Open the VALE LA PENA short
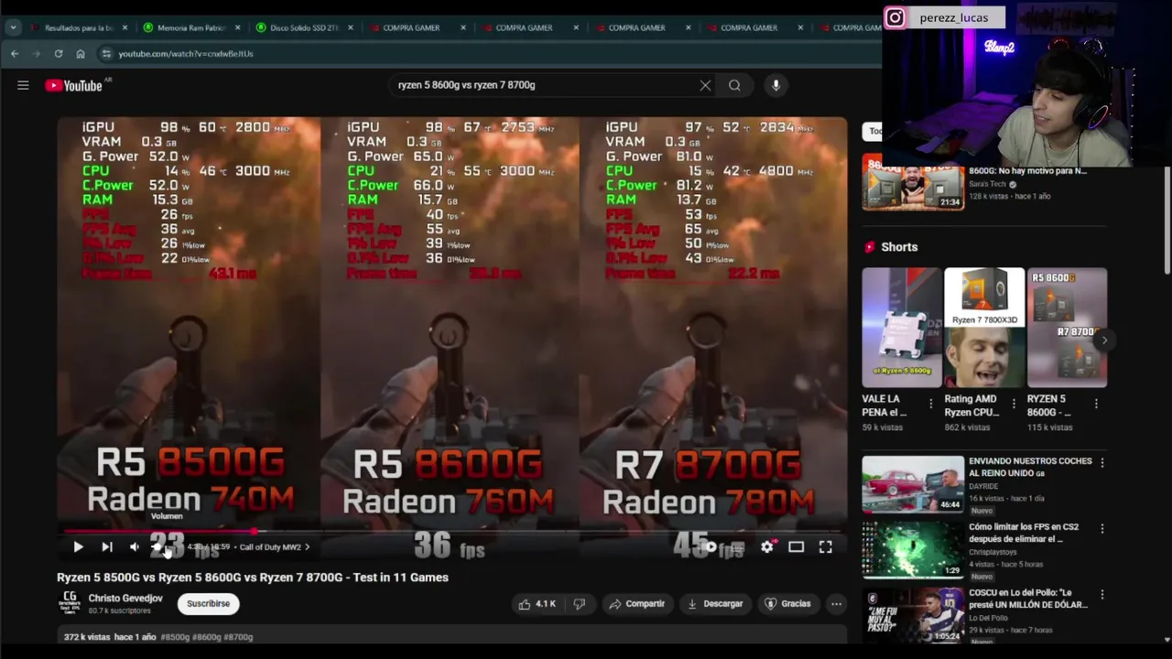 pos(902,328)
